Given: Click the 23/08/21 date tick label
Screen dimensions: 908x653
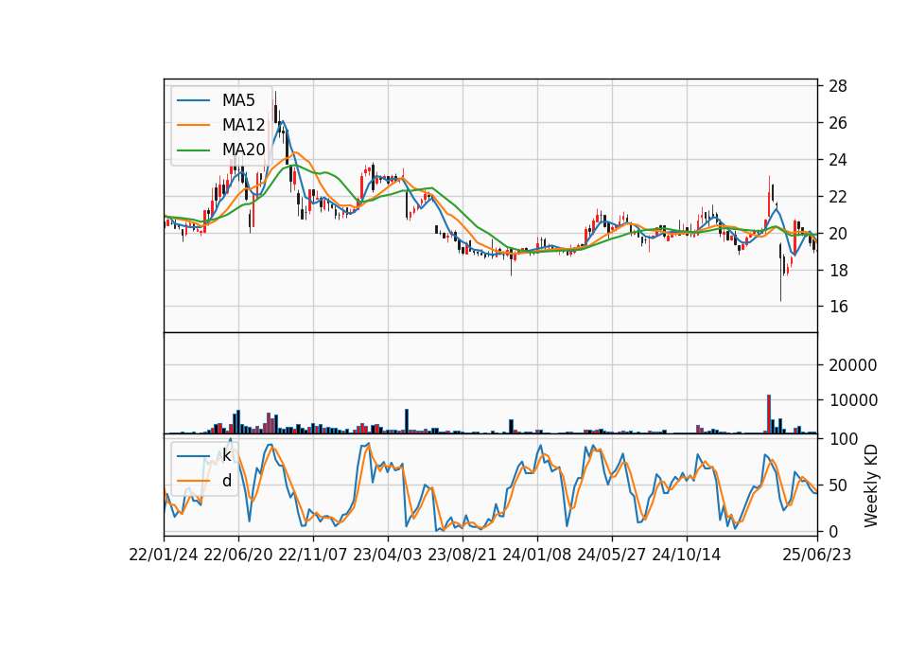Looking at the screenshot, I should coord(463,555).
